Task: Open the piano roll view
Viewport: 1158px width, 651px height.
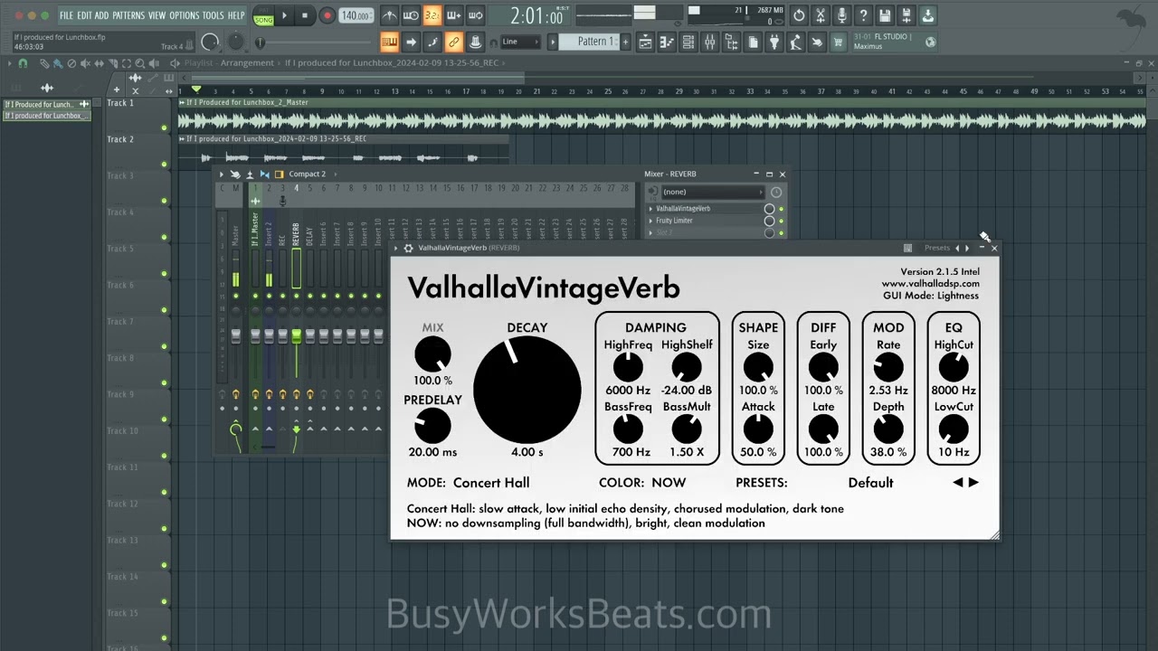Action: coord(667,42)
